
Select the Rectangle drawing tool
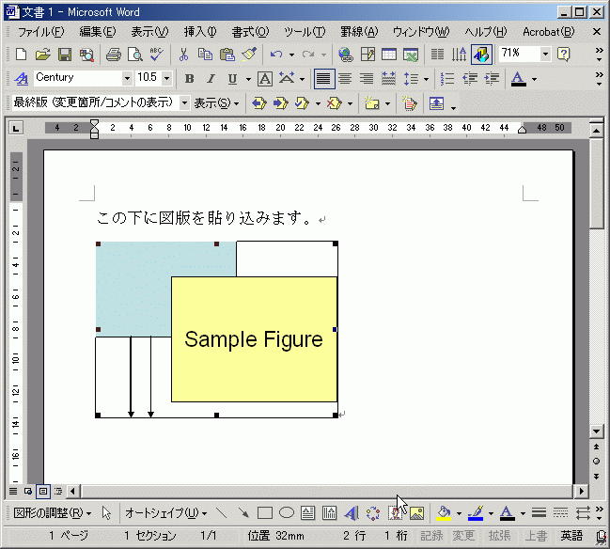pos(265,513)
